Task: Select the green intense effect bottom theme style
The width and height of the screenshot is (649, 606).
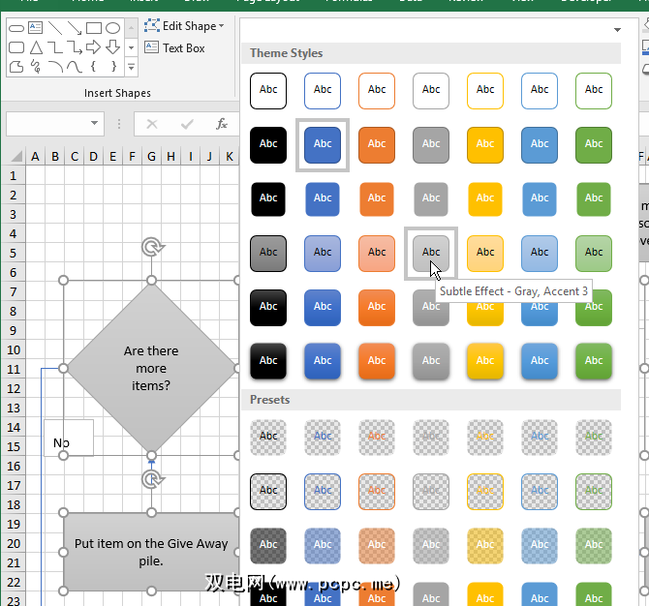Action: (594, 361)
